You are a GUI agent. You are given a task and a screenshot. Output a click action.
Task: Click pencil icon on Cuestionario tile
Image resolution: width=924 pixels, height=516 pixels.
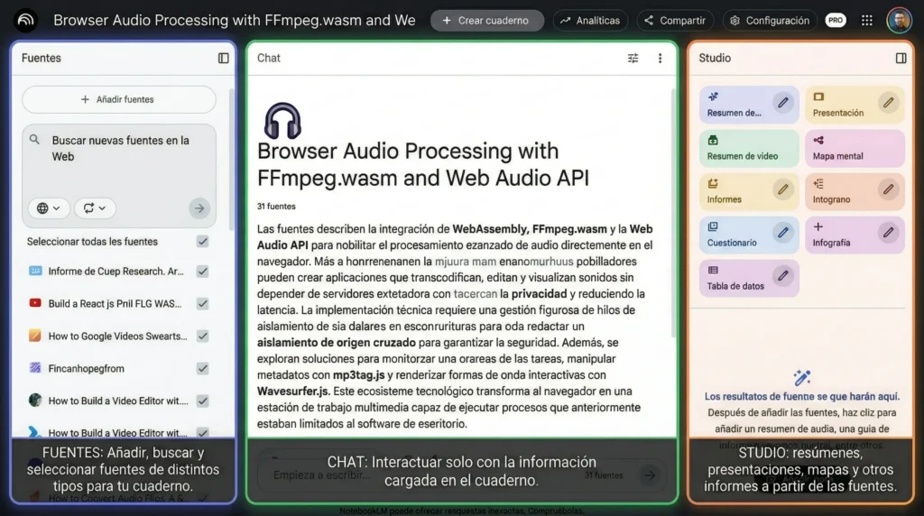point(782,233)
